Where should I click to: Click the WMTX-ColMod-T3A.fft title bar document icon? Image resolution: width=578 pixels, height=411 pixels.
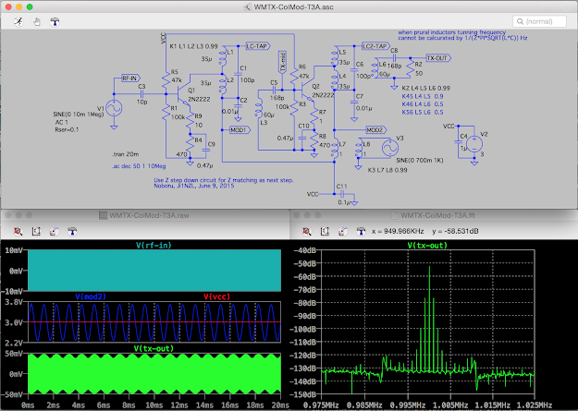pyautogui.click(x=394, y=215)
